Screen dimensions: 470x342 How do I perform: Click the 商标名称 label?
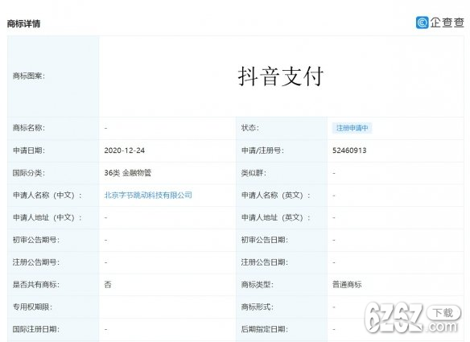click(29, 128)
